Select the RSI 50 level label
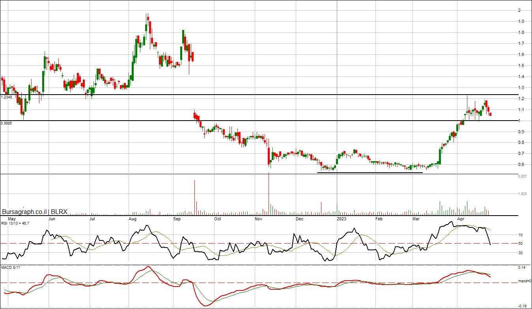 [x=520, y=244]
